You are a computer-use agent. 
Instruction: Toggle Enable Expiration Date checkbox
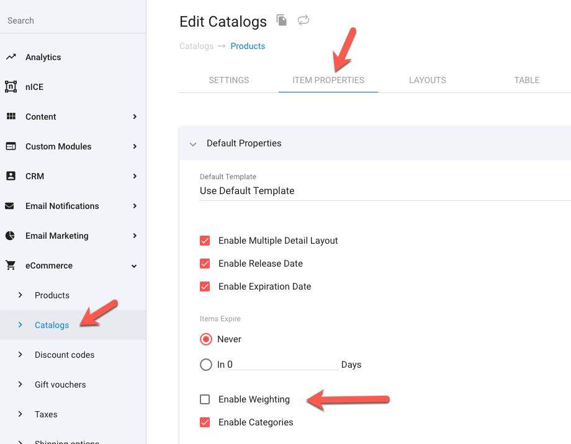click(205, 286)
